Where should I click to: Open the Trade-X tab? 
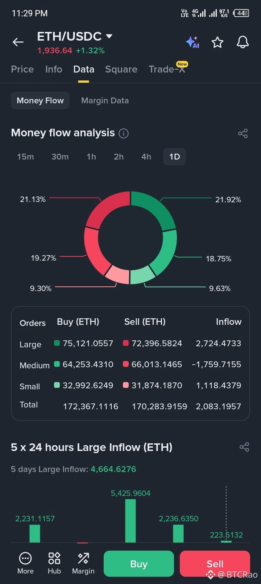click(x=167, y=69)
